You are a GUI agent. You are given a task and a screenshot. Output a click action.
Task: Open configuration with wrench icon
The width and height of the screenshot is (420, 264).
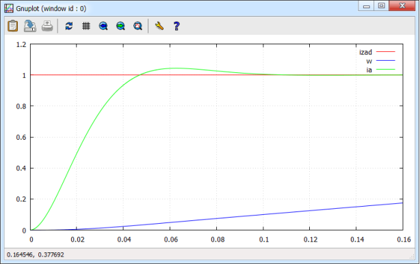[159, 26]
